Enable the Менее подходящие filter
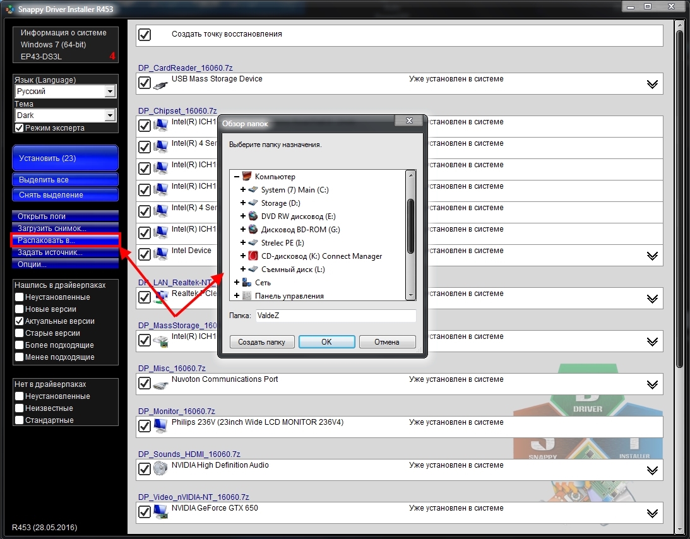Image resolution: width=690 pixels, height=539 pixels. tap(19, 357)
